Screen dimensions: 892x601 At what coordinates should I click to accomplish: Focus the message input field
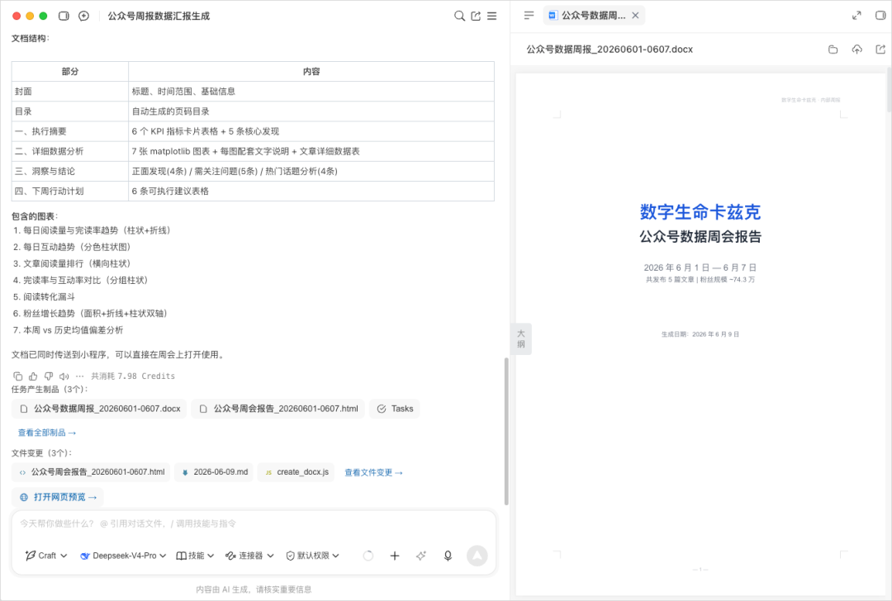[254, 523]
